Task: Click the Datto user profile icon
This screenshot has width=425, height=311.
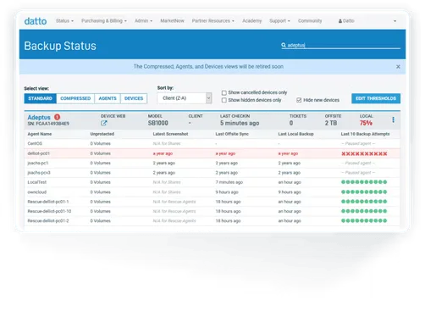Action: click(x=340, y=21)
